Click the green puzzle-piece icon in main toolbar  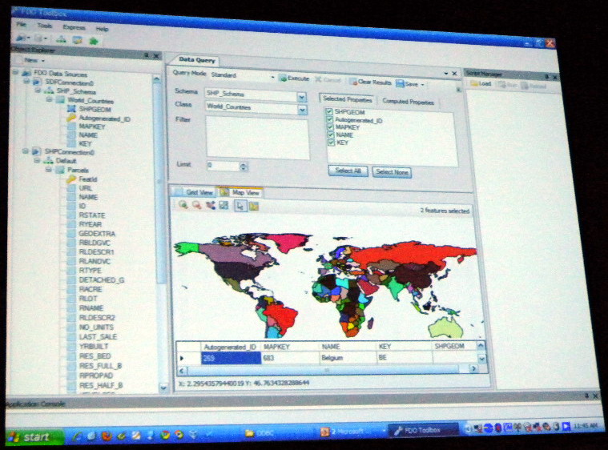pyautogui.click(x=95, y=38)
